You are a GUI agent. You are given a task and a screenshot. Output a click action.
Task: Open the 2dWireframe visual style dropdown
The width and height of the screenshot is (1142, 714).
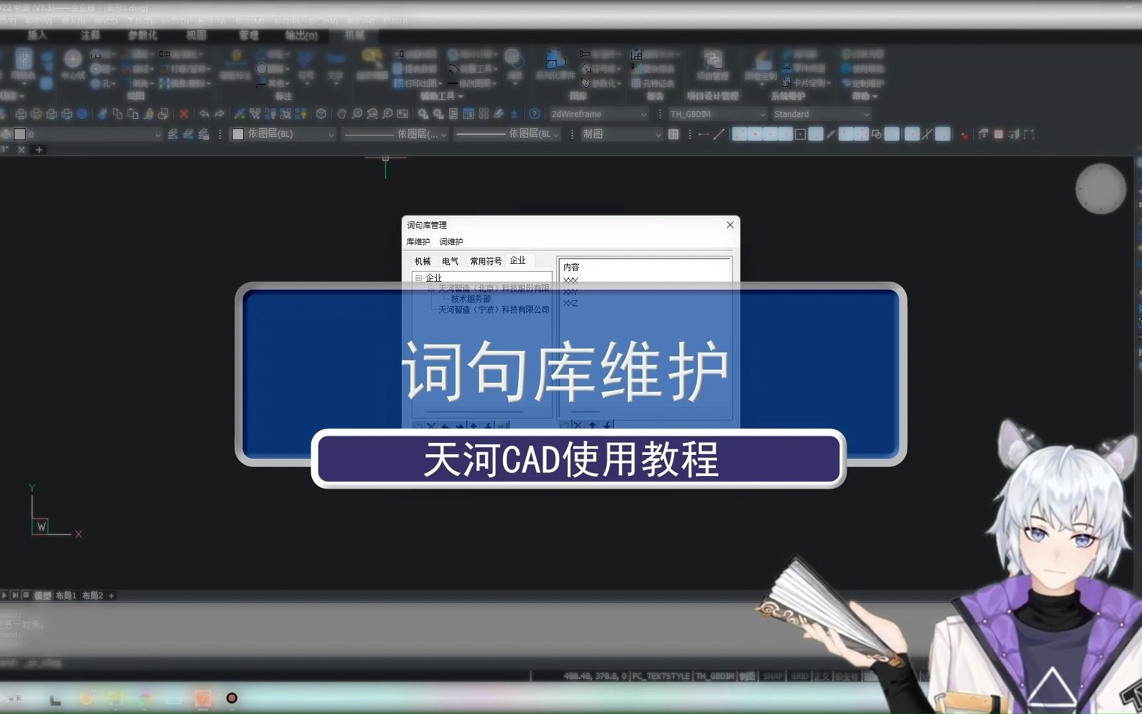pos(599,114)
